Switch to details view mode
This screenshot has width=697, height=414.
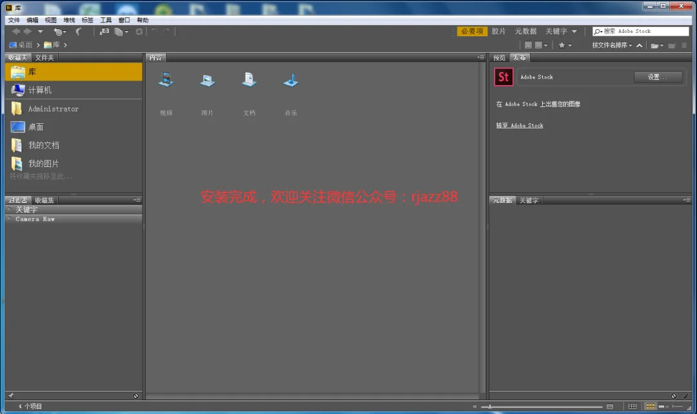pos(664,406)
